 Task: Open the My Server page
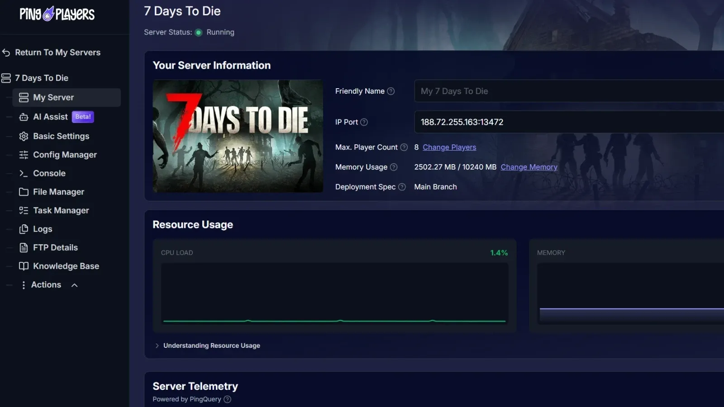point(67,98)
